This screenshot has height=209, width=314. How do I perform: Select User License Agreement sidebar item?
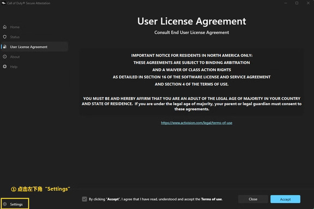point(34,47)
